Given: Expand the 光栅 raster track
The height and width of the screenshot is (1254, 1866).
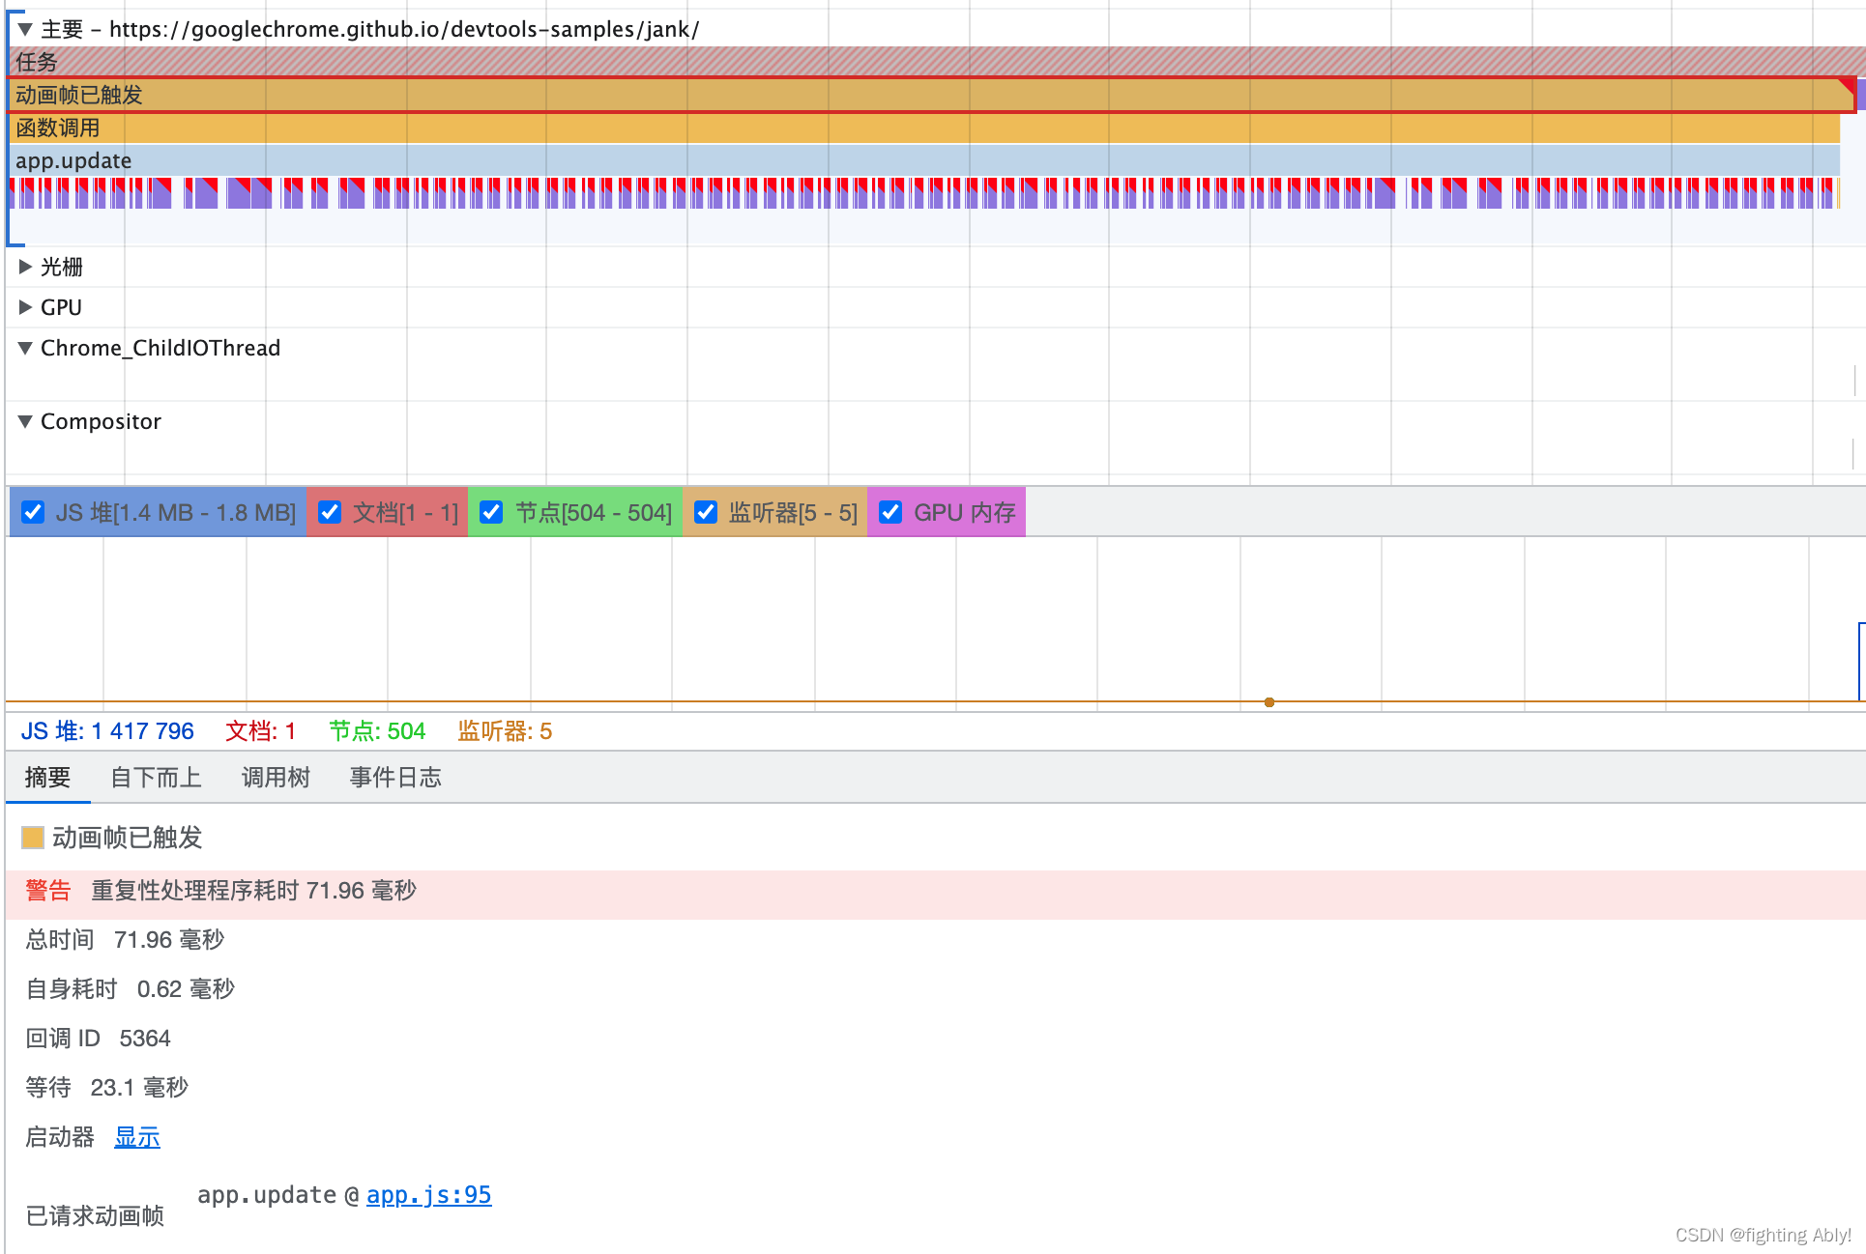Looking at the screenshot, I should [26, 267].
